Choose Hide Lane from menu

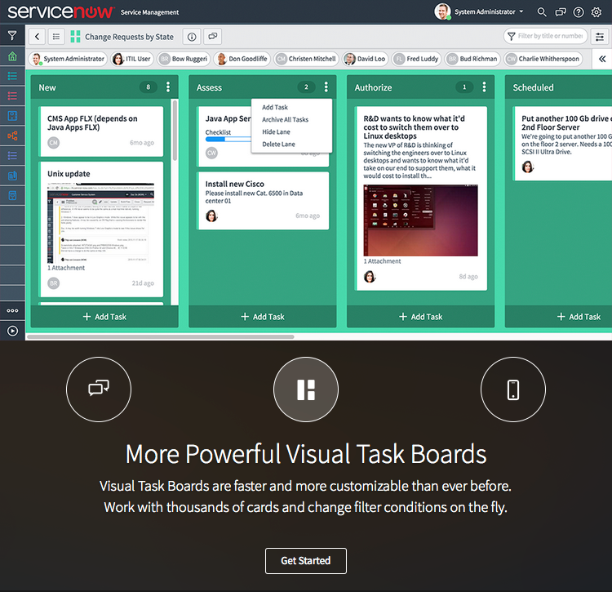pyautogui.click(x=276, y=132)
